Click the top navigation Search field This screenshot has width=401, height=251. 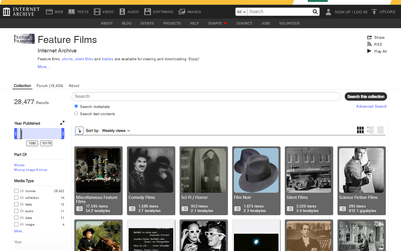click(280, 12)
